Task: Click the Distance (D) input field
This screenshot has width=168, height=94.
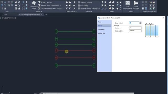Action: click(135, 31)
